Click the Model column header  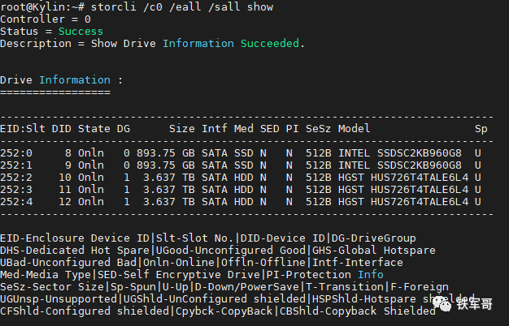click(x=354, y=128)
